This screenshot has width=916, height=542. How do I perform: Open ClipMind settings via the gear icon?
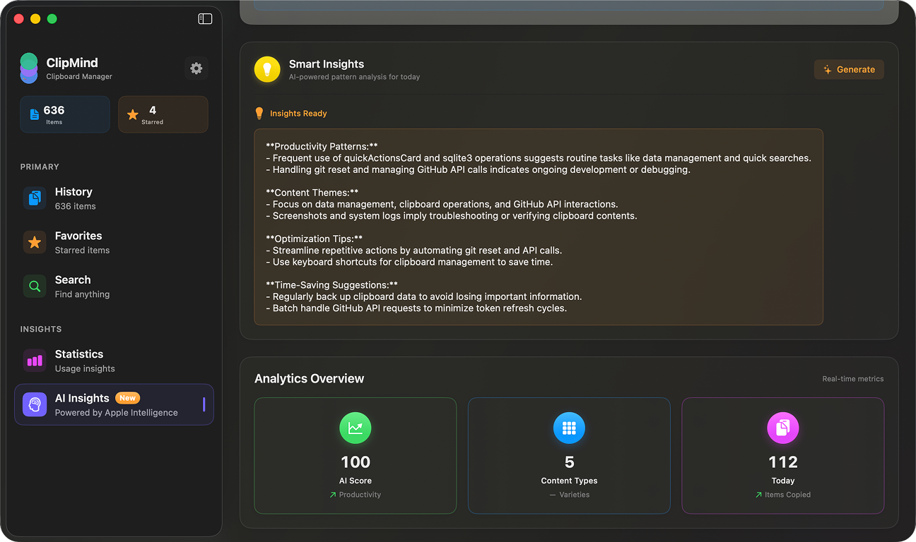coord(196,68)
